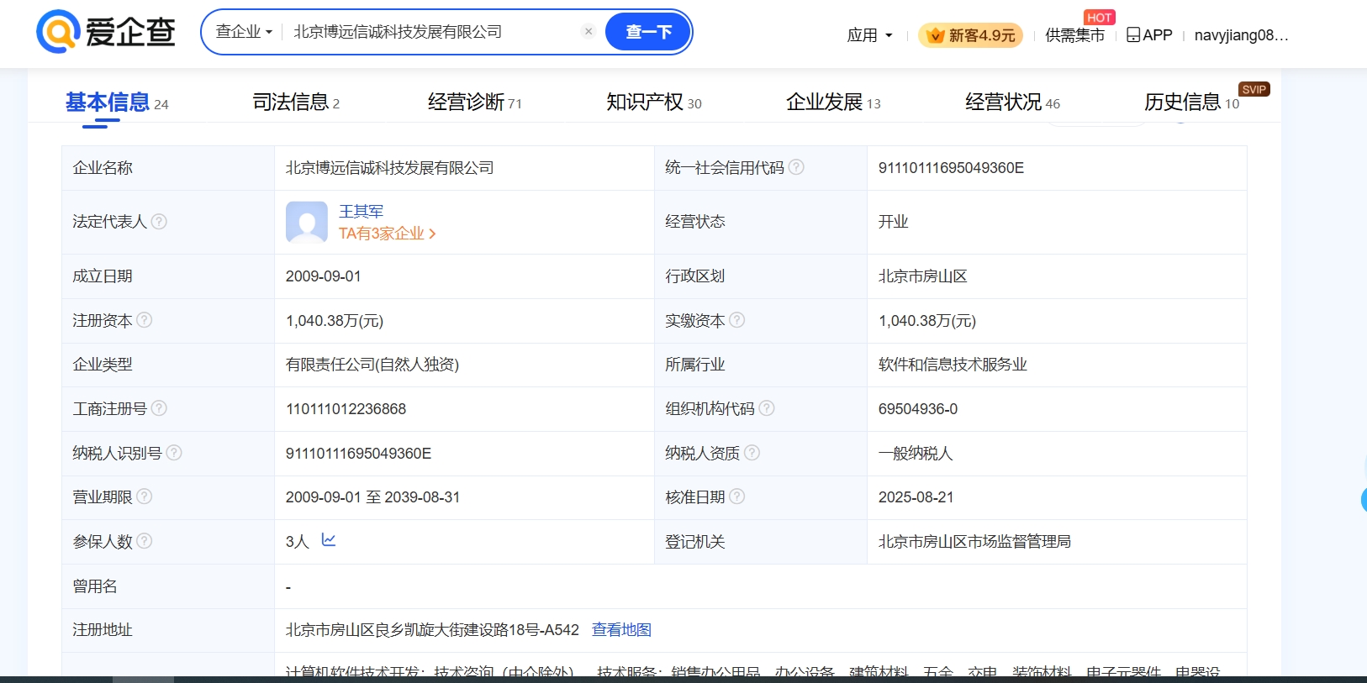Viewport: 1367px width, 683px height.
Task: Clear the search box with the x icon
Action: click(x=588, y=32)
